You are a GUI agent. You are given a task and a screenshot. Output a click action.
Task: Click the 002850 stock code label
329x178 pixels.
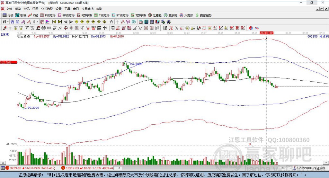click(312, 36)
